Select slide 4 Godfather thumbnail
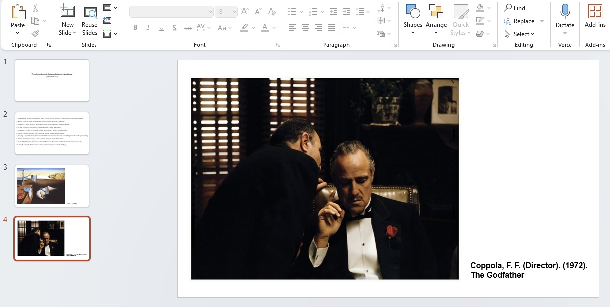The height and width of the screenshot is (307, 610). [52, 239]
